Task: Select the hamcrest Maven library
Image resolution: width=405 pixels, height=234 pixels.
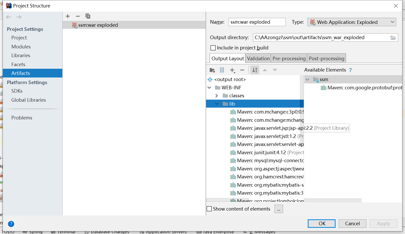Action: 267,177
